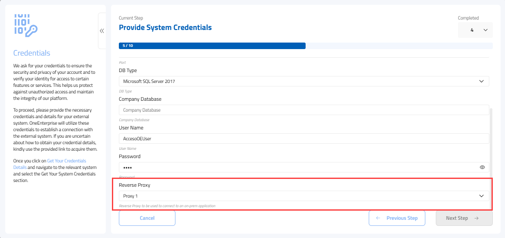Screen dimensions: 505x238
Task: Collapse the sidebar with the double chevron
Action: [102, 31]
